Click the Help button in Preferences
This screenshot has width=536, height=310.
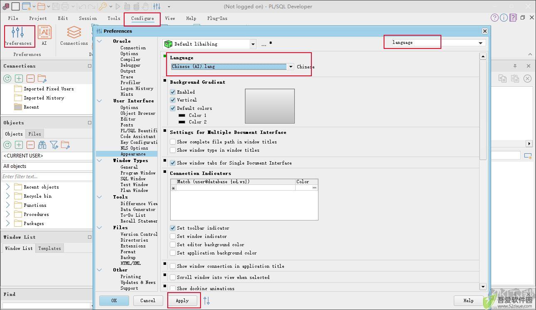coord(468,301)
